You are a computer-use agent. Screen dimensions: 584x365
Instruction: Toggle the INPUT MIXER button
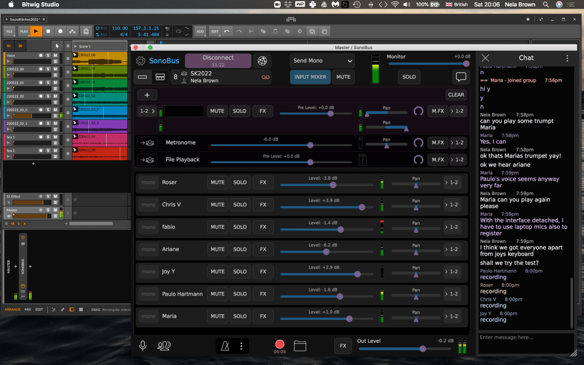(x=310, y=77)
